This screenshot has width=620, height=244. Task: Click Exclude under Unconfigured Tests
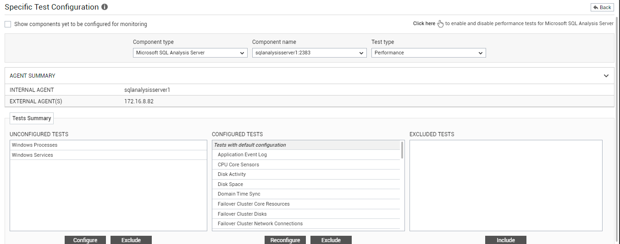[x=131, y=240]
